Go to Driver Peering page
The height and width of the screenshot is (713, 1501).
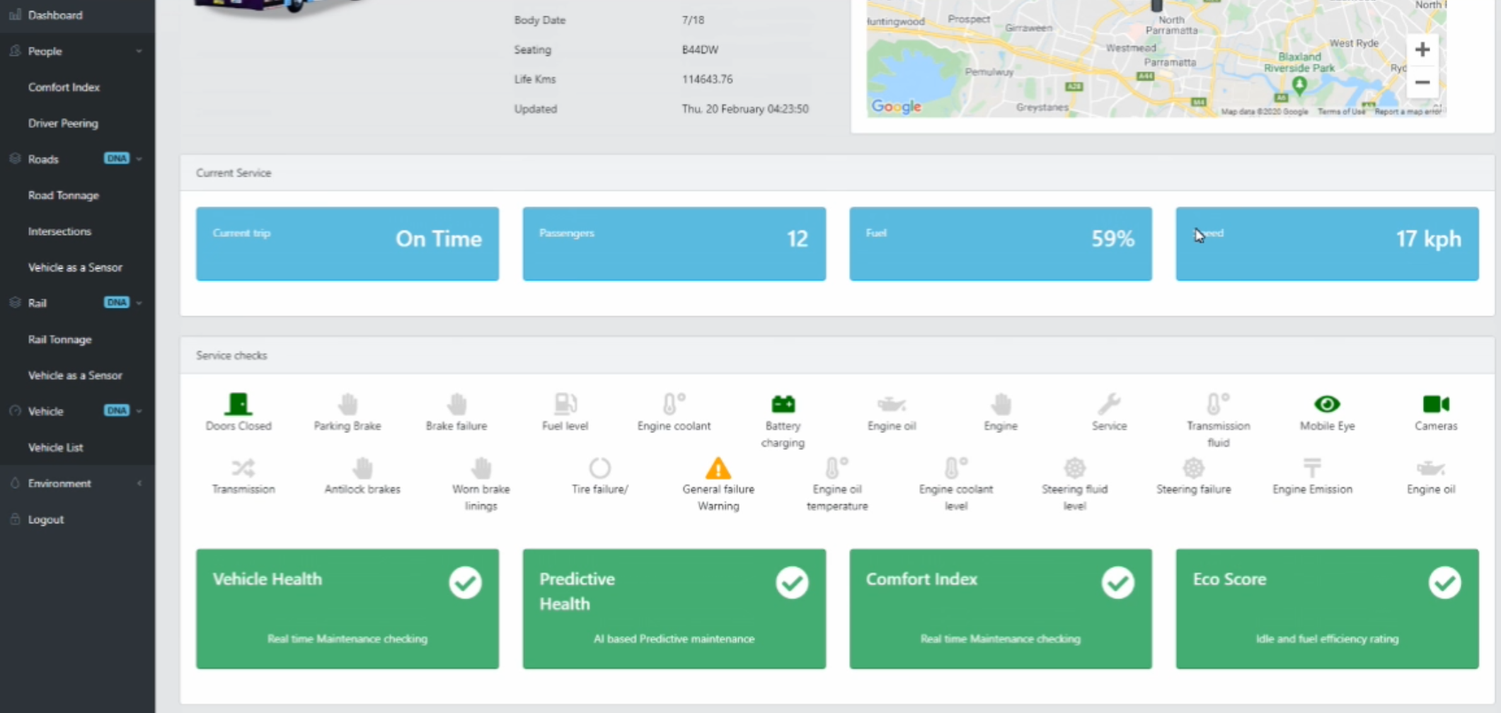pyautogui.click(x=63, y=123)
